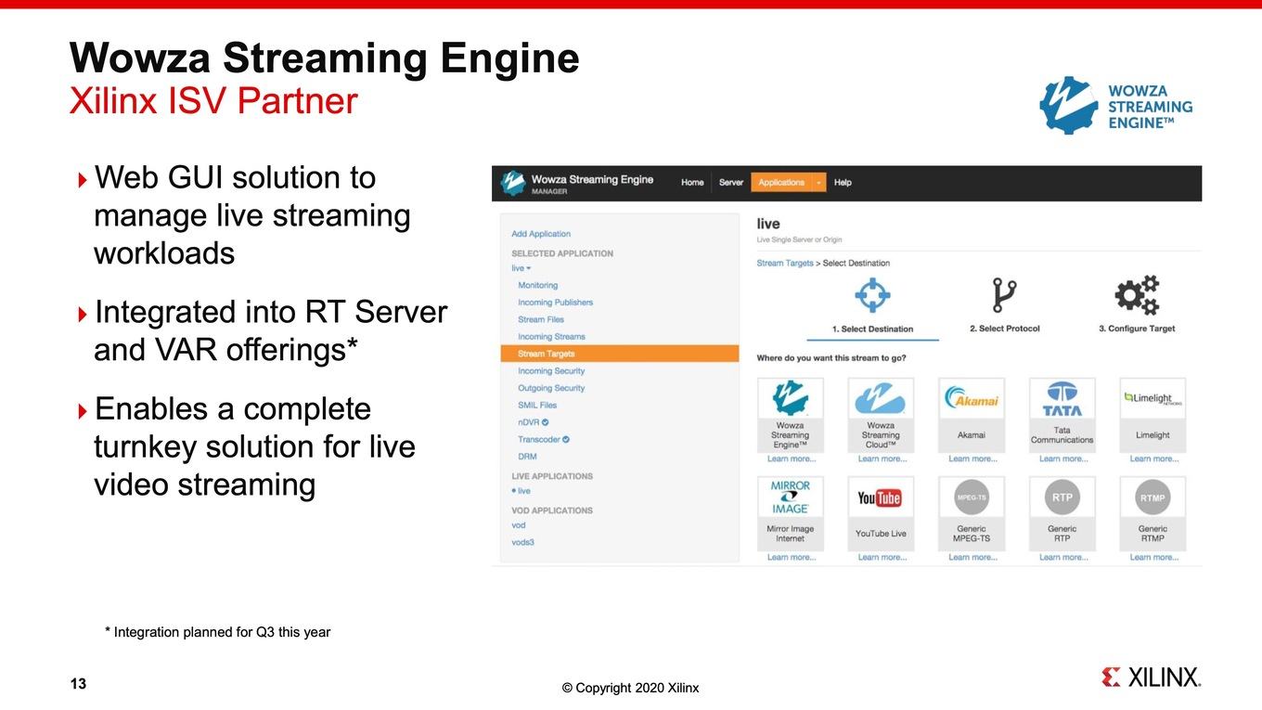1262x710 pixels.
Task: Click the Select Destination crosshair icon
Action: [872, 296]
